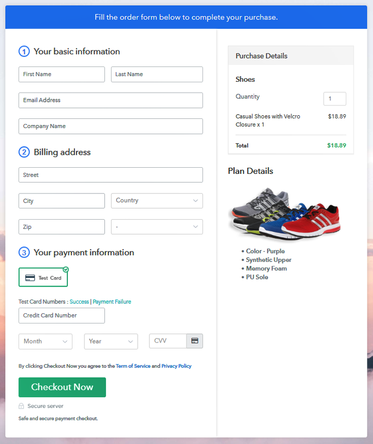Open the Success test card link
The width and height of the screenshot is (373, 444).
(79, 301)
